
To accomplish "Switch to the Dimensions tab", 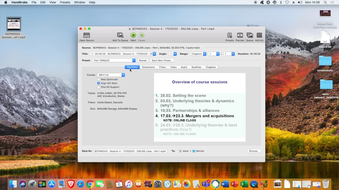I will click(148, 67).
